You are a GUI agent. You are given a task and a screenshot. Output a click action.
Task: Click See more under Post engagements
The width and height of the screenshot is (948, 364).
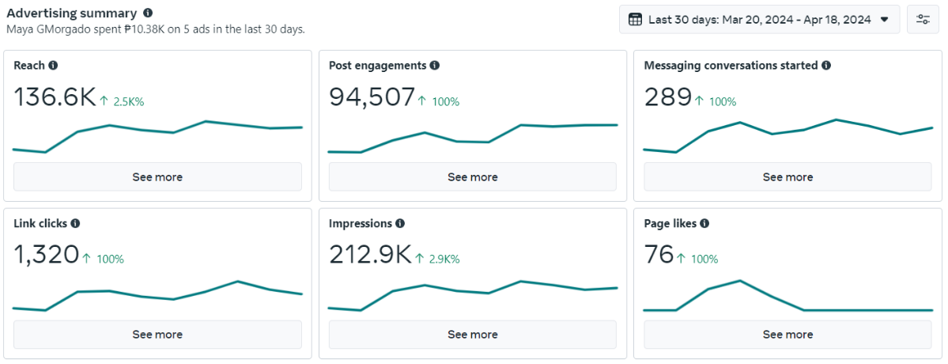point(473,176)
